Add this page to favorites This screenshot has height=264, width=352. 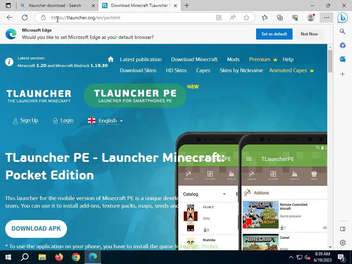tap(246, 18)
